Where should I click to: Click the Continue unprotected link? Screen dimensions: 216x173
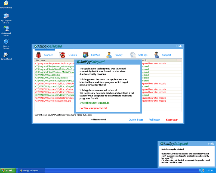click(x=93, y=108)
